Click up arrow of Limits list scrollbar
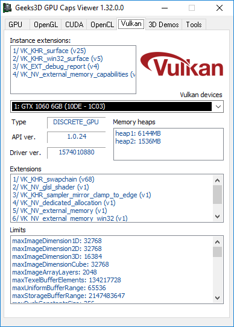The width and height of the screenshot is (234, 327). coord(217,242)
